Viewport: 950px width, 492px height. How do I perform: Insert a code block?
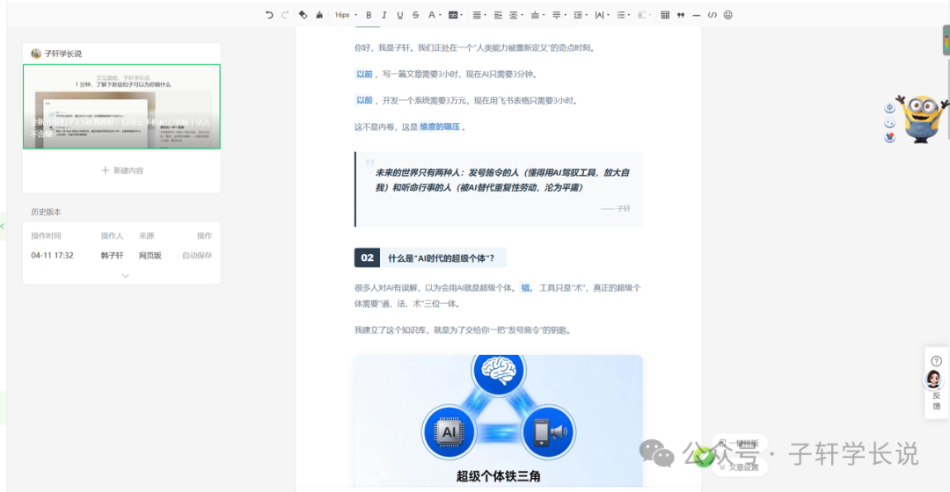click(712, 15)
